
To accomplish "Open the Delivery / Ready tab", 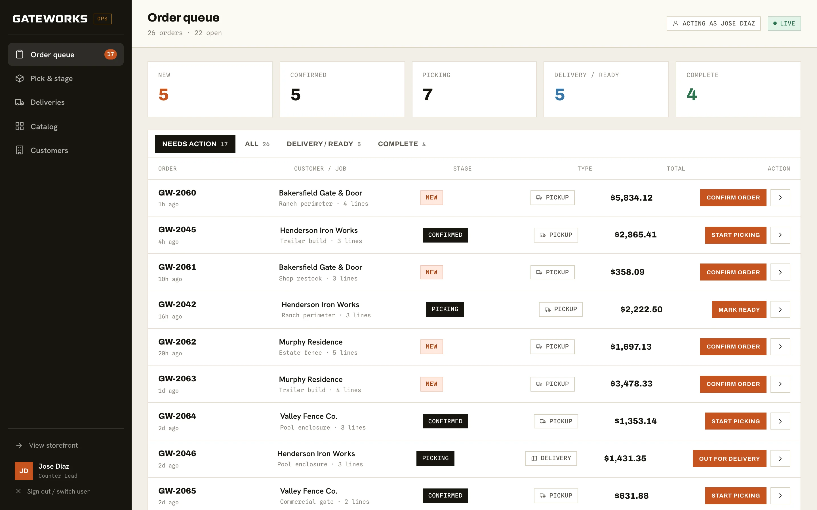I will pos(324,144).
